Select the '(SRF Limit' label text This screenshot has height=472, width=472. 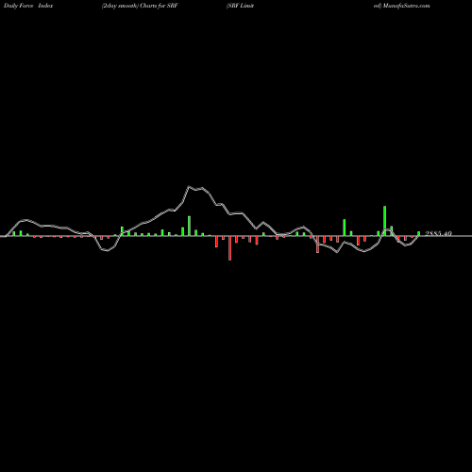(240, 6)
